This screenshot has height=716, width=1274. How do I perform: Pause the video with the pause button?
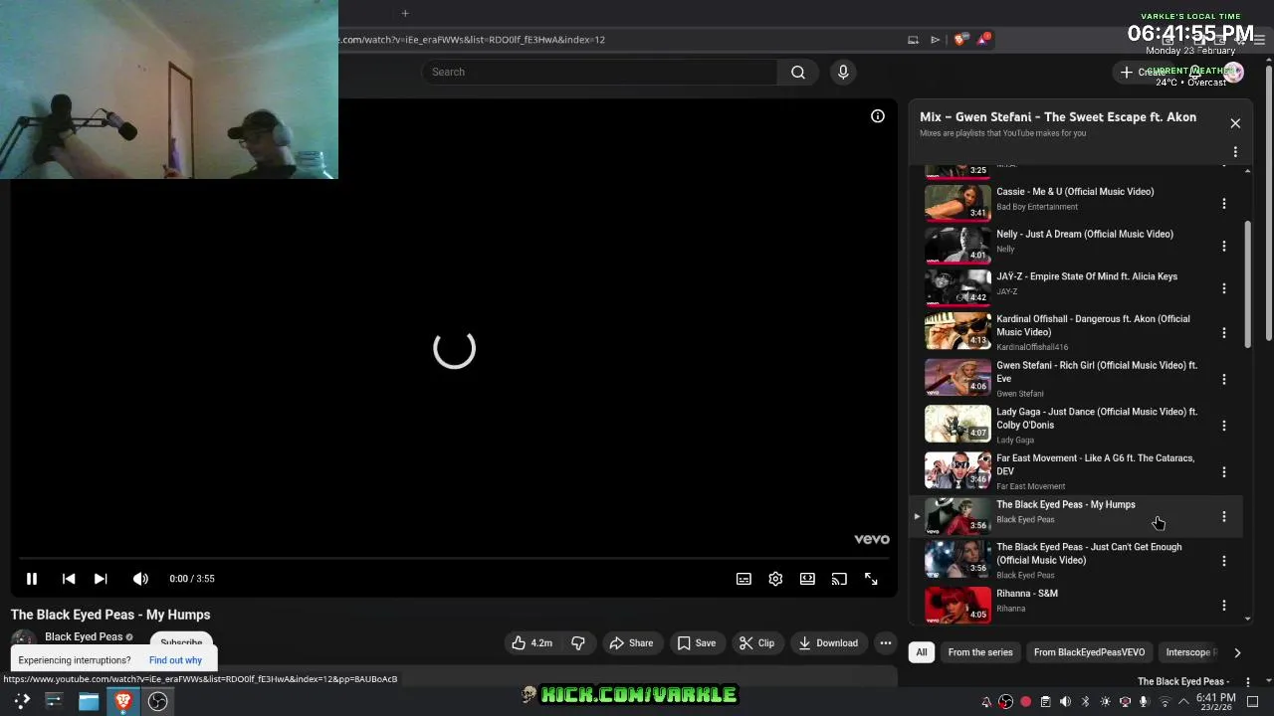pyautogui.click(x=31, y=579)
